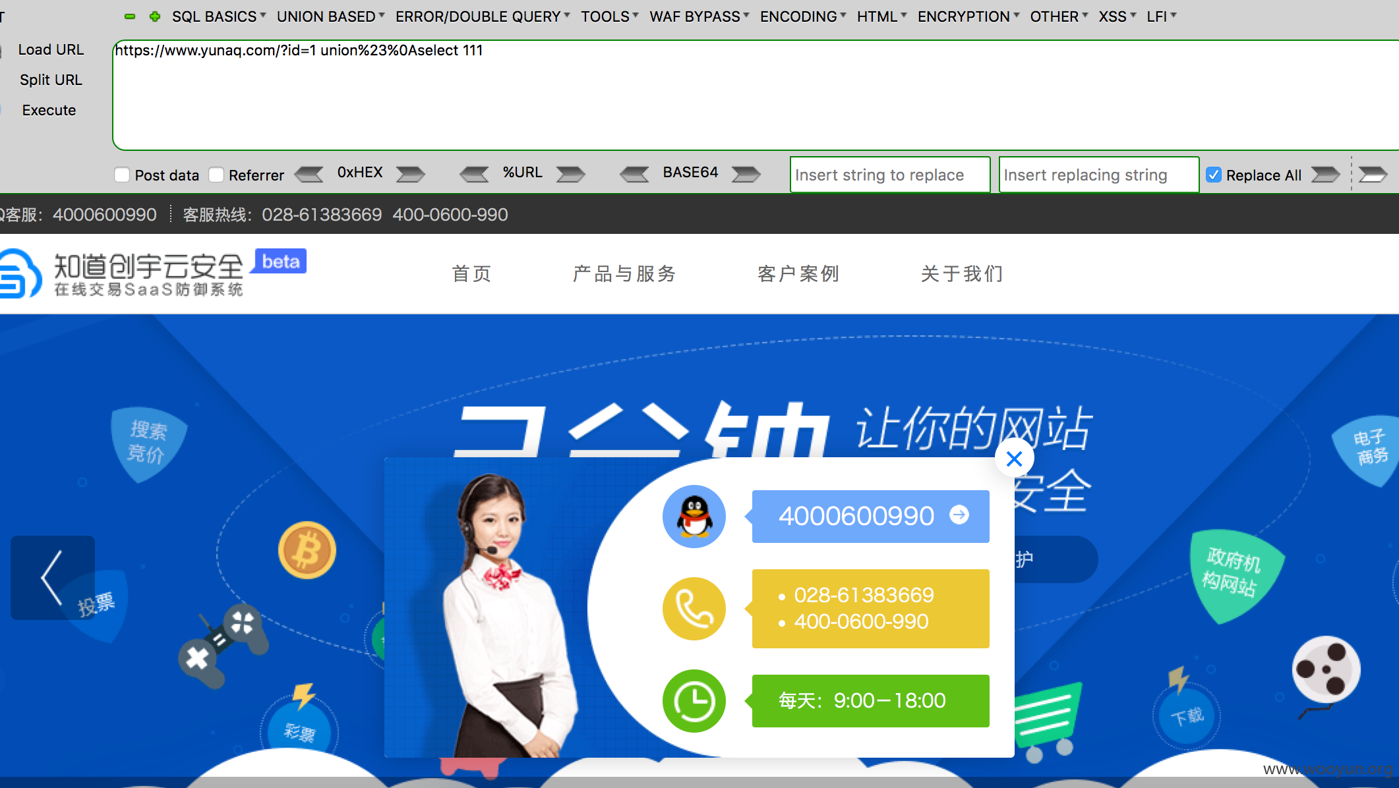Click the Bitcoin coin icon

[x=307, y=550]
